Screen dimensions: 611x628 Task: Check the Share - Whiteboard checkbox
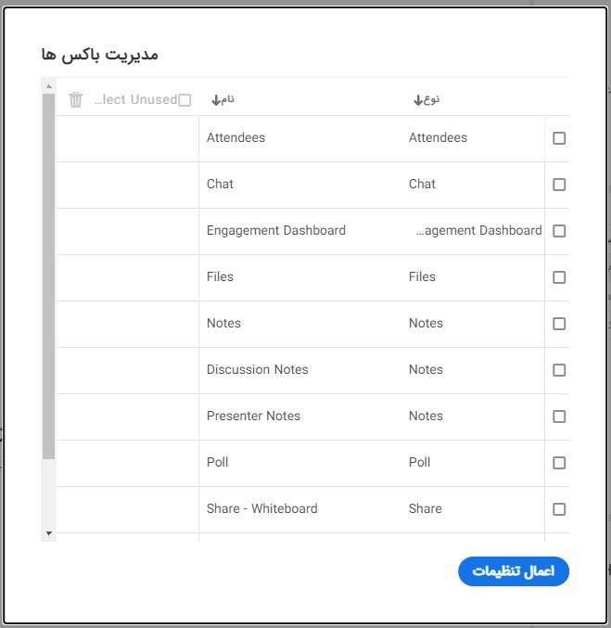(559, 509)
